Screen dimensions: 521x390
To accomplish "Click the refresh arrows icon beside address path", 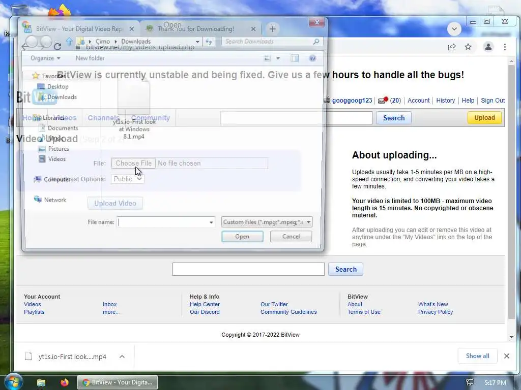I will (x=209, y=42).
